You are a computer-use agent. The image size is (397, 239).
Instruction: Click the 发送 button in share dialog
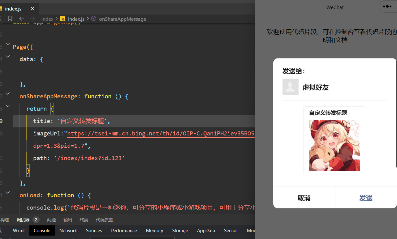point(366,198)
